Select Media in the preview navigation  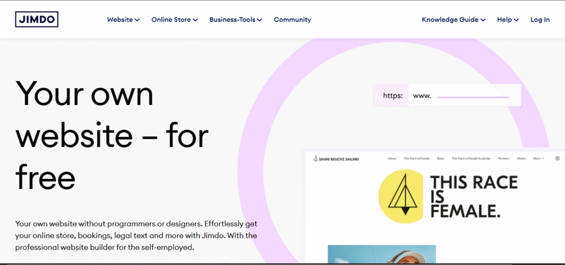521,159
